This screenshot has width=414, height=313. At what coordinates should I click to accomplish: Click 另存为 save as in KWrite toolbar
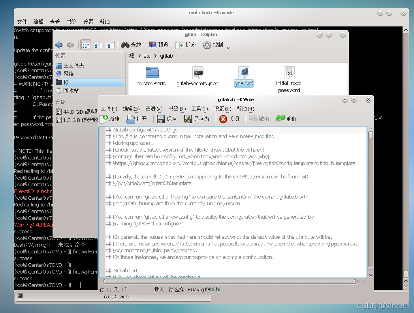coord(196,119)
